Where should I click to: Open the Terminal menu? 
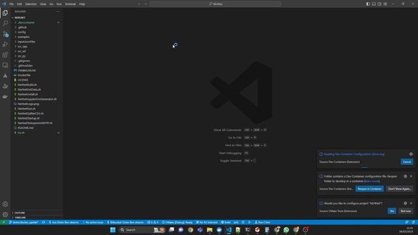pyautogui.click(x=71, y=4)
